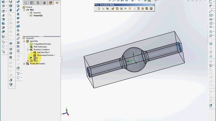Select the Line sketch tool in right toolbar
The width and height of the screenshot is (216, 121).
[211, 11]
